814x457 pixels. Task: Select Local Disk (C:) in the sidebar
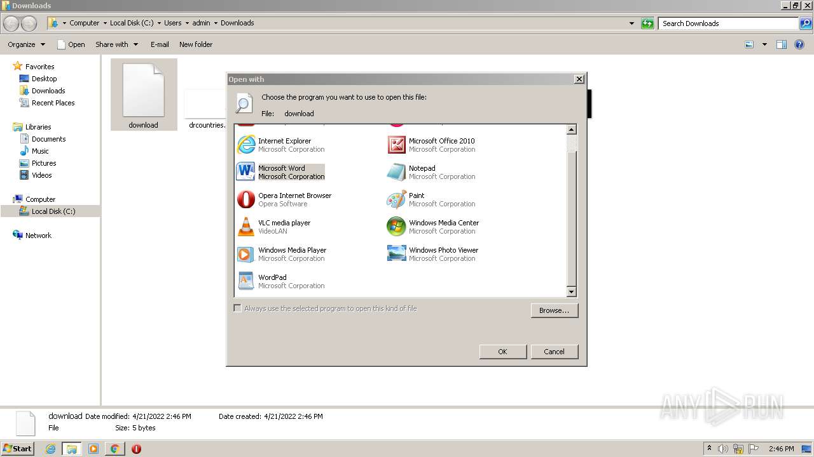click(50, 211)
